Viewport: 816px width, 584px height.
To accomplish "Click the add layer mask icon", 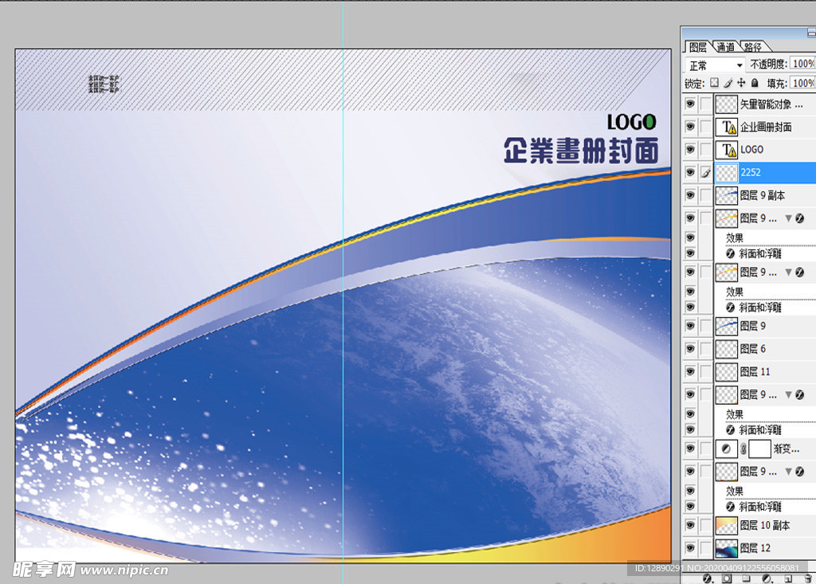I will pyautogui.click(x=726, y=578).
